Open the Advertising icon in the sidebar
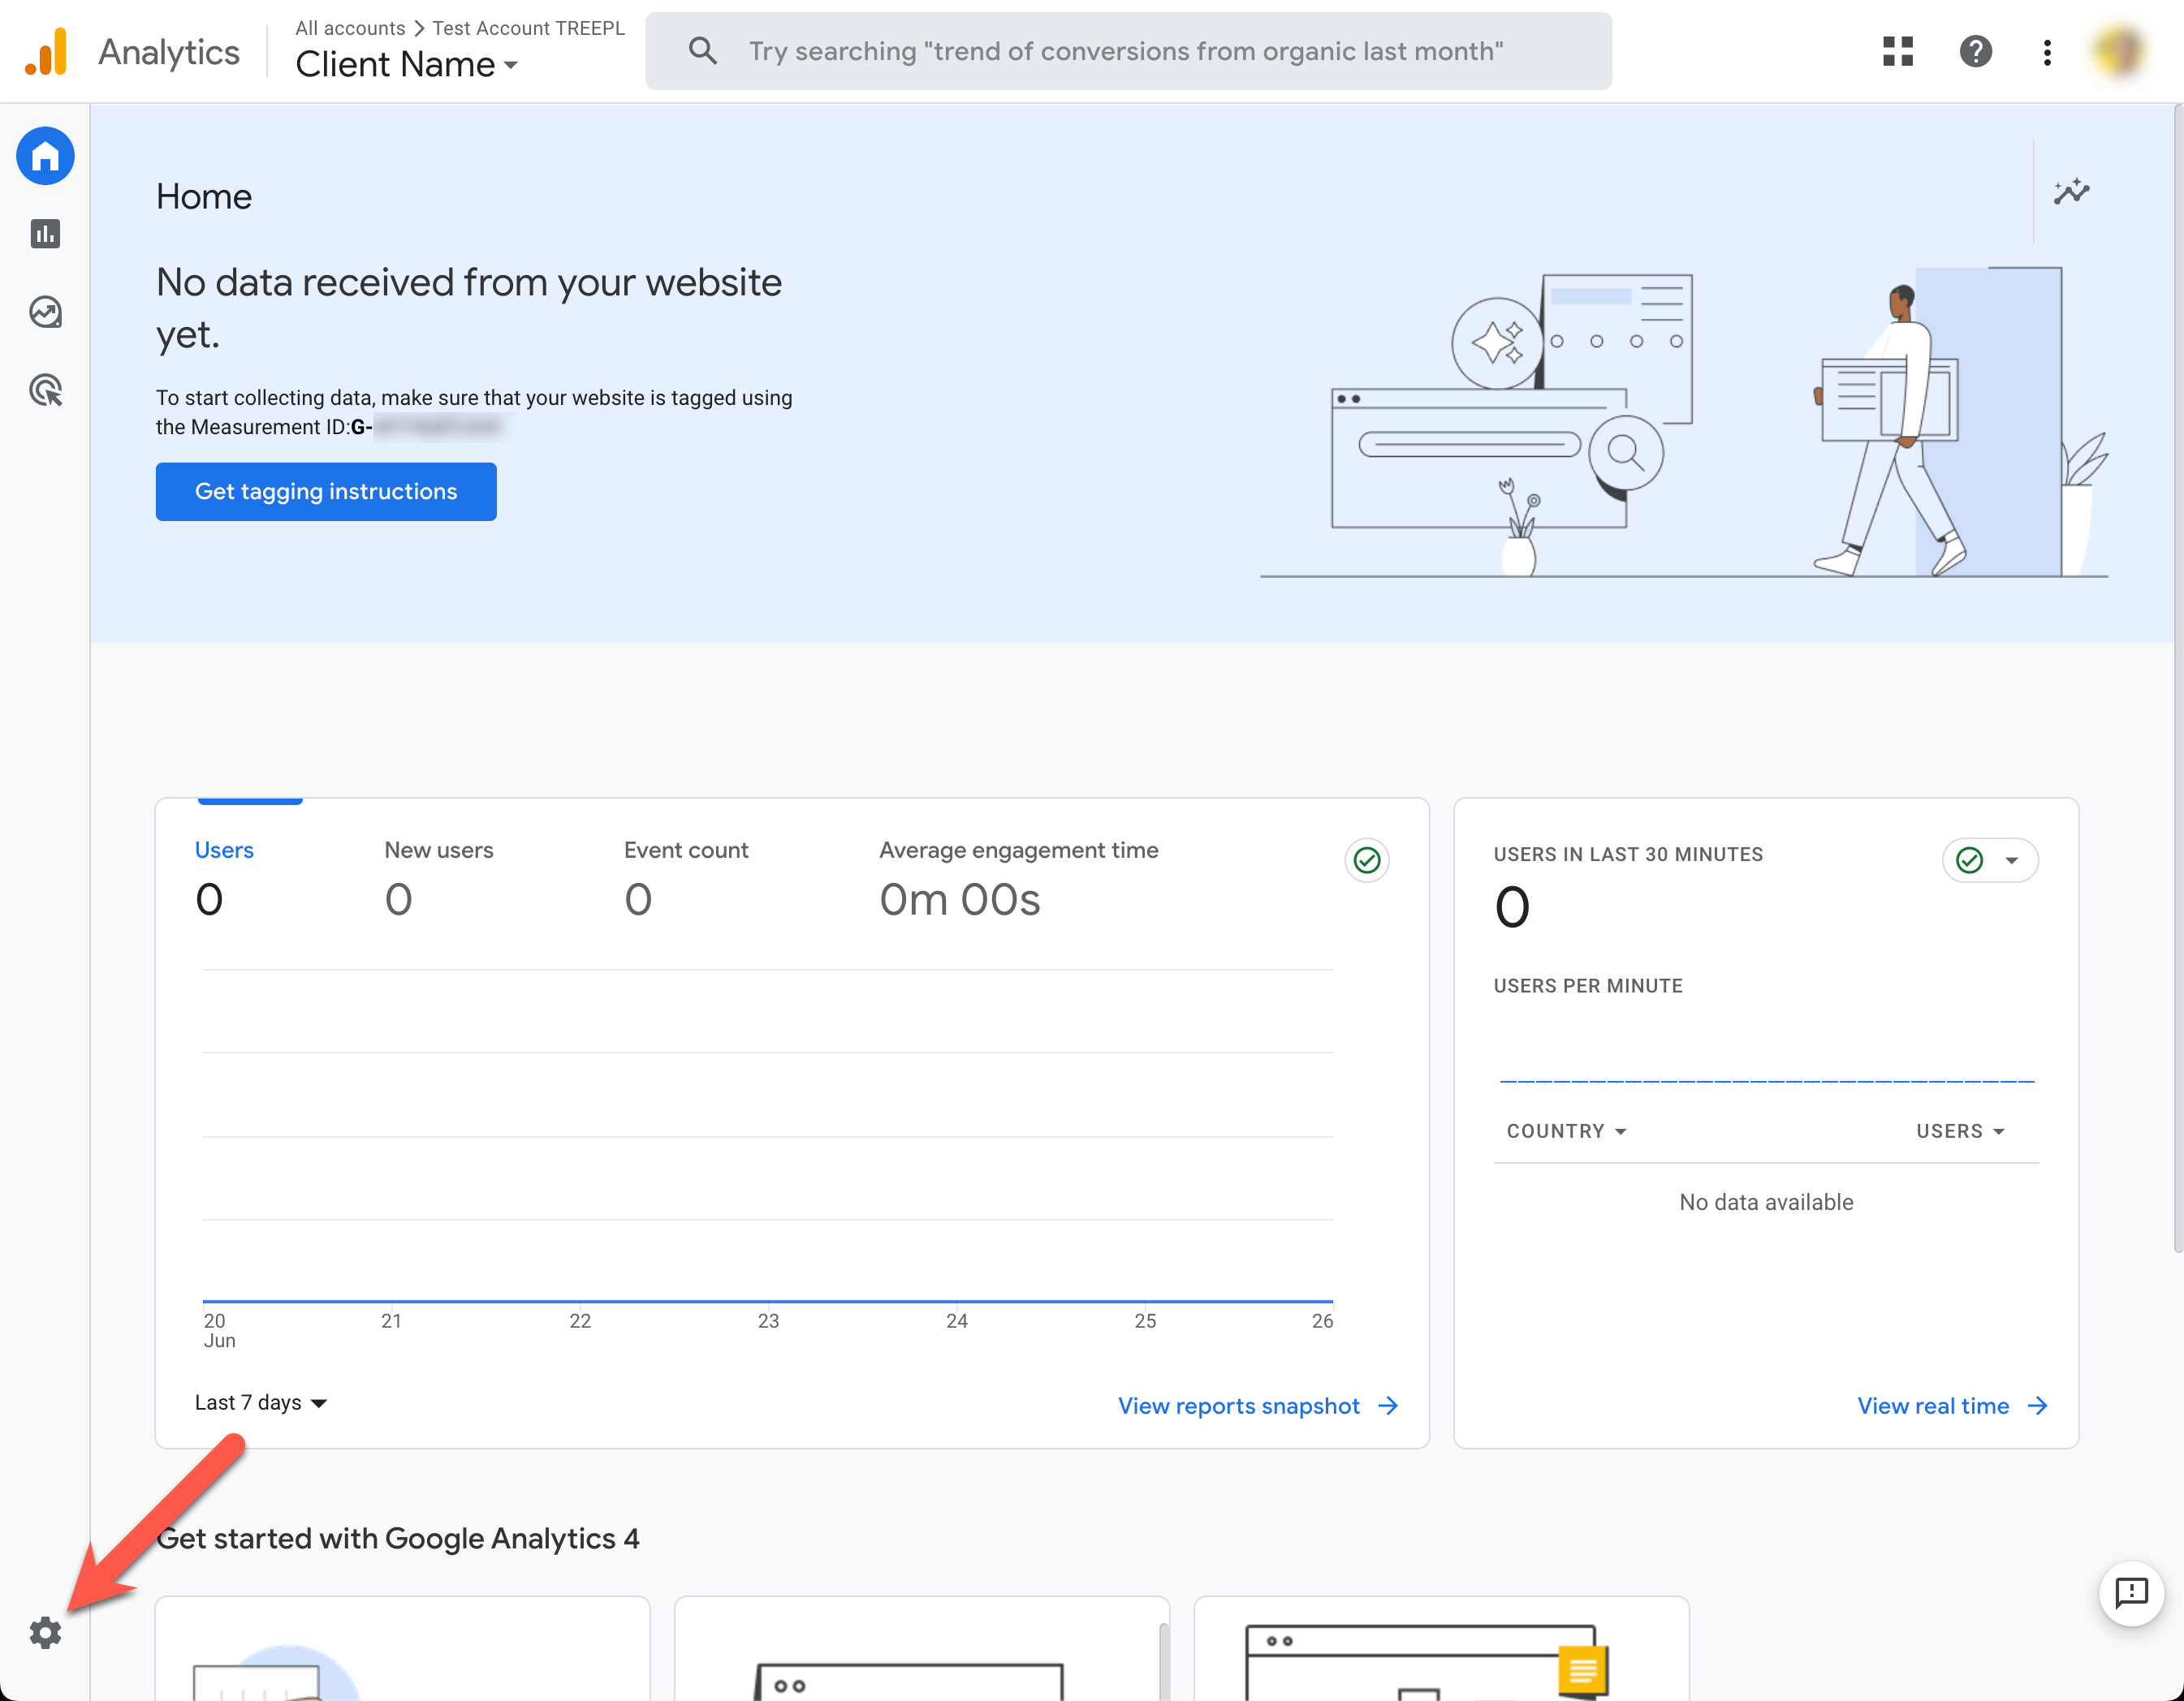This screenshot has width=2184, height=1701. pos(45,390)
